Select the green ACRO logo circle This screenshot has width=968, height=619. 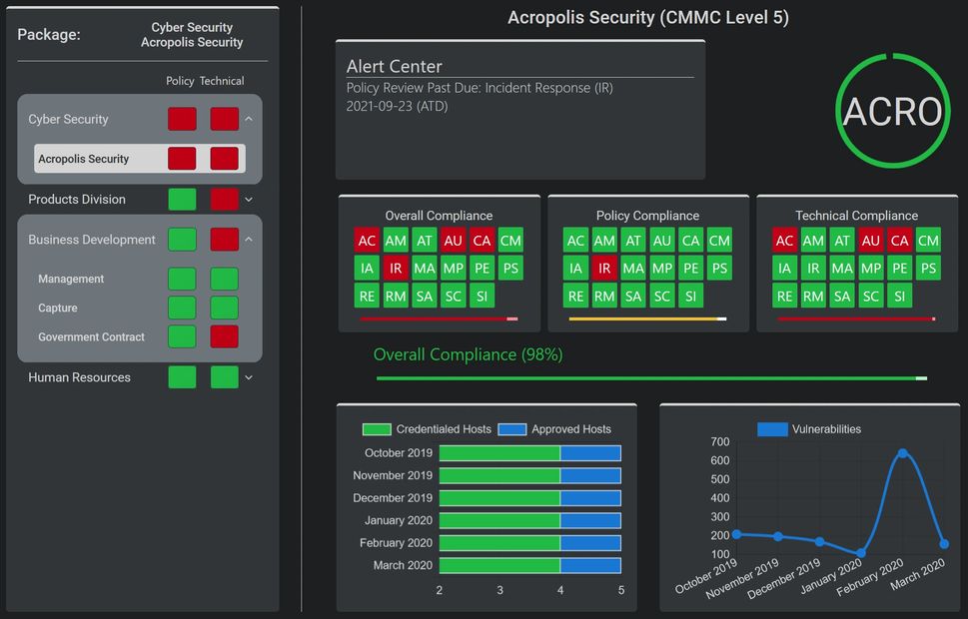pyautogui.click(x=893, y=110)
